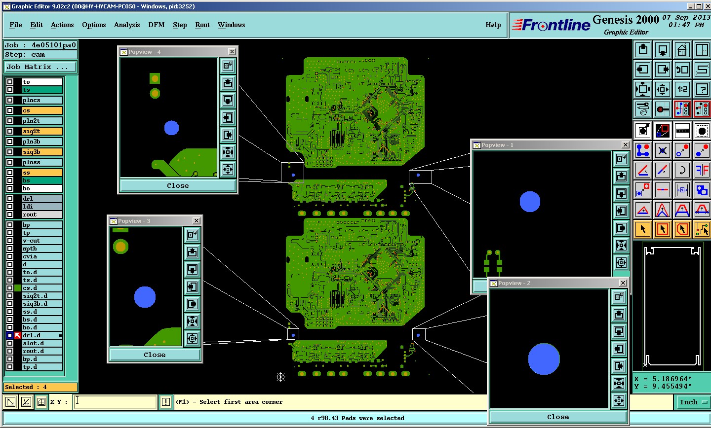Click the exclamation mark button beside XY field
Screen dimensions: 711x428
[166, 402]
